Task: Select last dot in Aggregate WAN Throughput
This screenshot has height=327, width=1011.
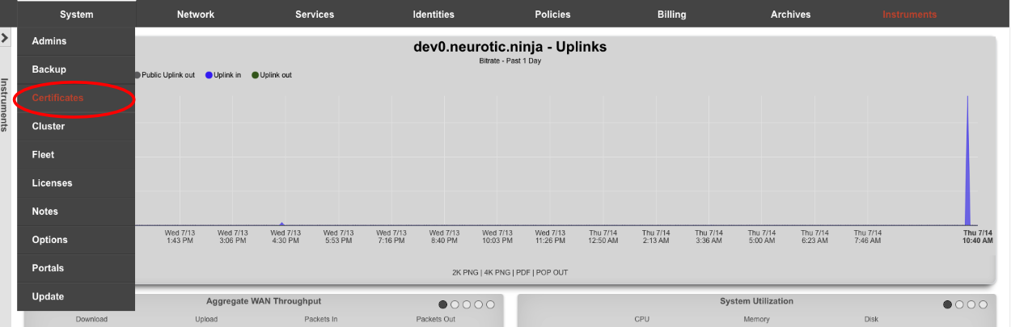Action: click(x=490, y=304)
